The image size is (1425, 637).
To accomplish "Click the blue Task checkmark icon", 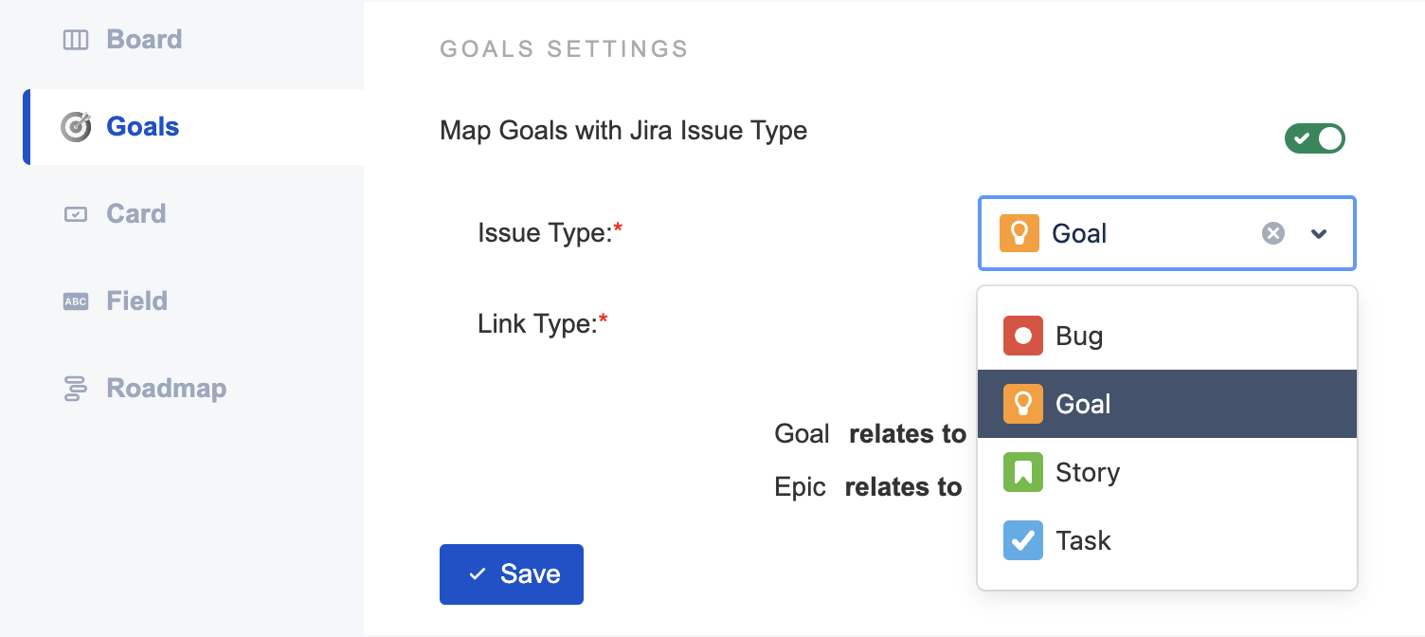I will [x=1023, y=540].
